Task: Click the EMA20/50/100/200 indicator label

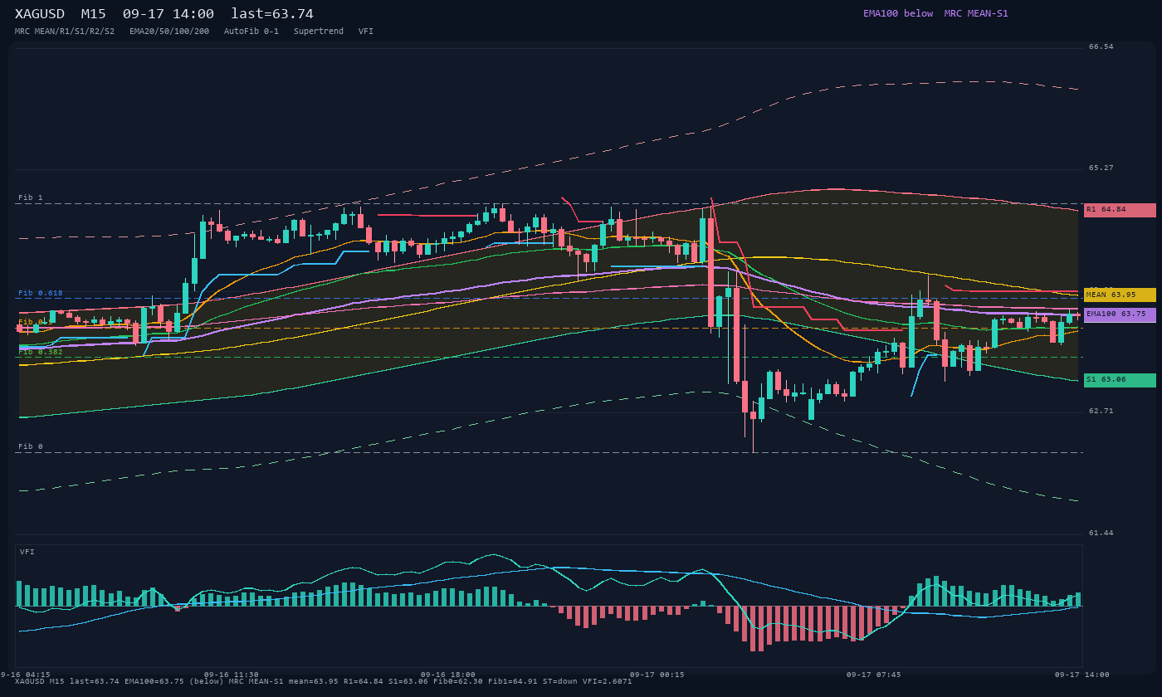Action: [169, 32]
